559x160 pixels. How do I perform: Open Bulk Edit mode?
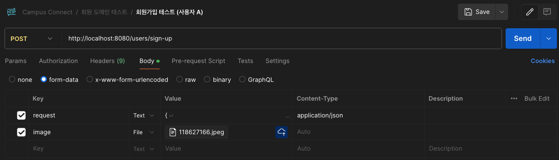click(537, 99)
